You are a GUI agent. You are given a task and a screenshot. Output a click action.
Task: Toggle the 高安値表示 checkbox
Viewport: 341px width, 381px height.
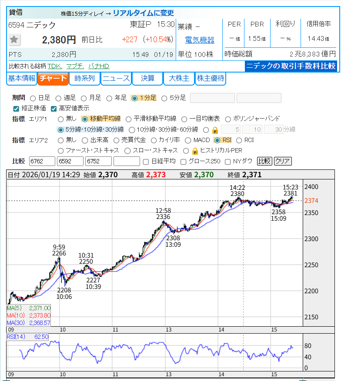point(54,109)
